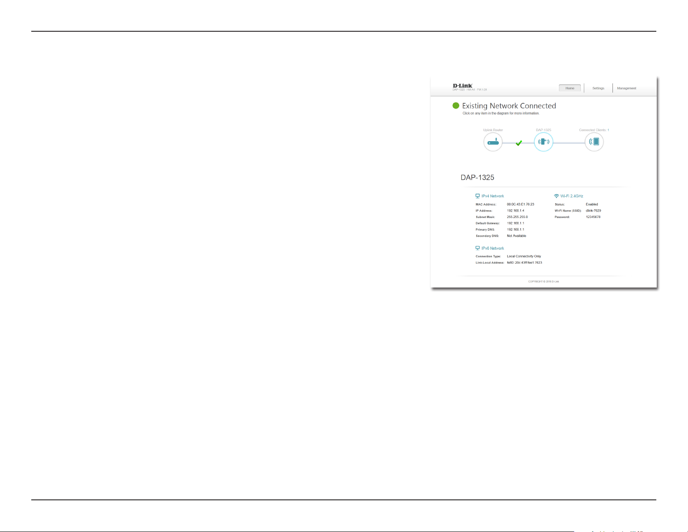Click the Default Gateway value 192.168.1.1
Viewport: 688px width, 532px height.
(516, 223)
